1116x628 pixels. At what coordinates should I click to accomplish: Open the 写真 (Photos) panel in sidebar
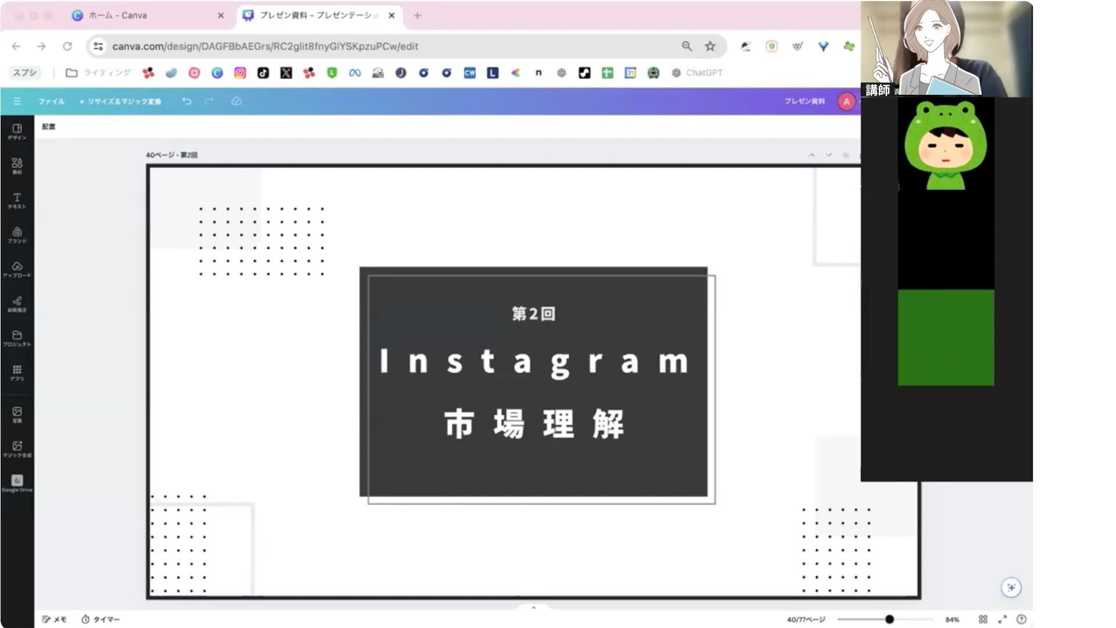pos(17,415)
